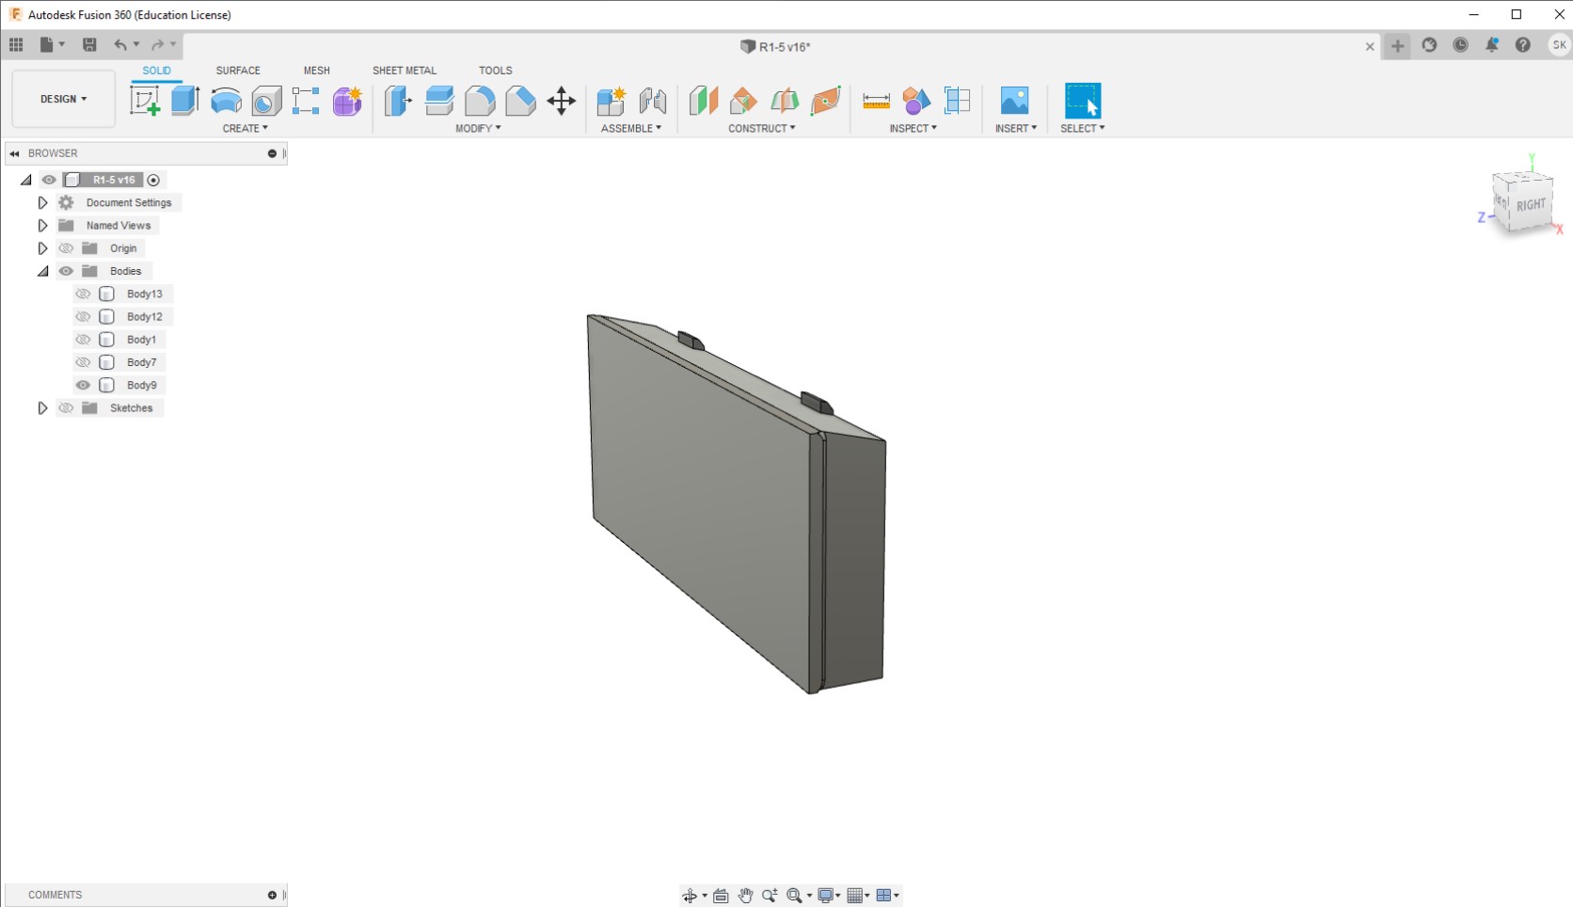The image size is (1573, 907).
Task: Expand the Origin folder
Action: pos(42,248)
